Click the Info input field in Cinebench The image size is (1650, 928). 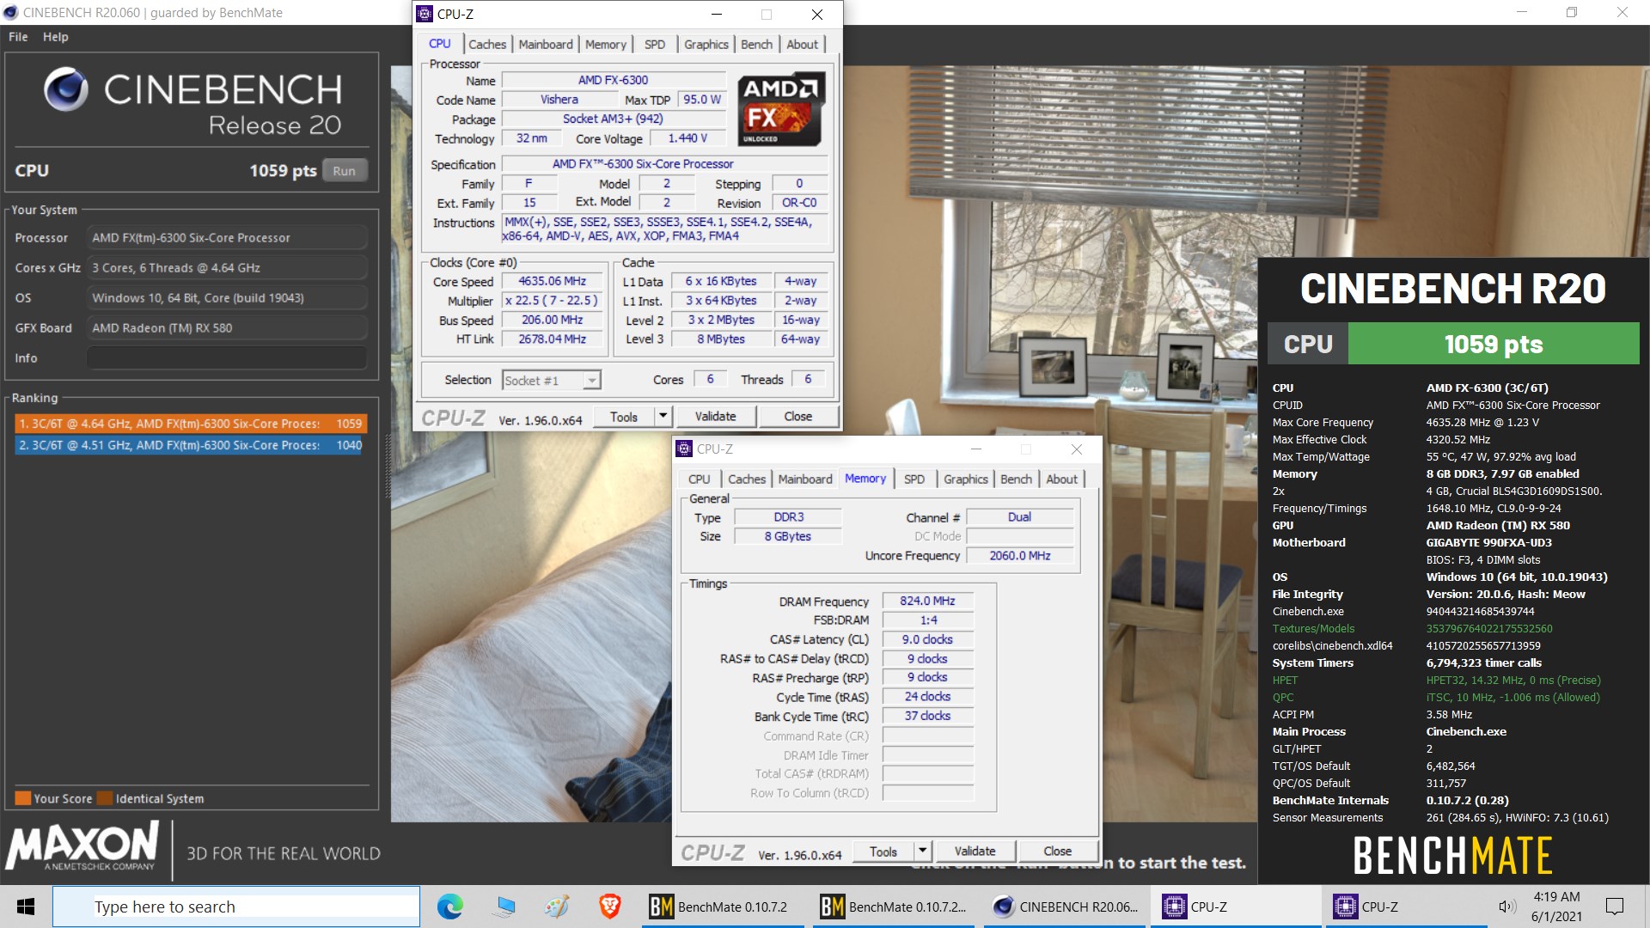(x=227, y=358)
